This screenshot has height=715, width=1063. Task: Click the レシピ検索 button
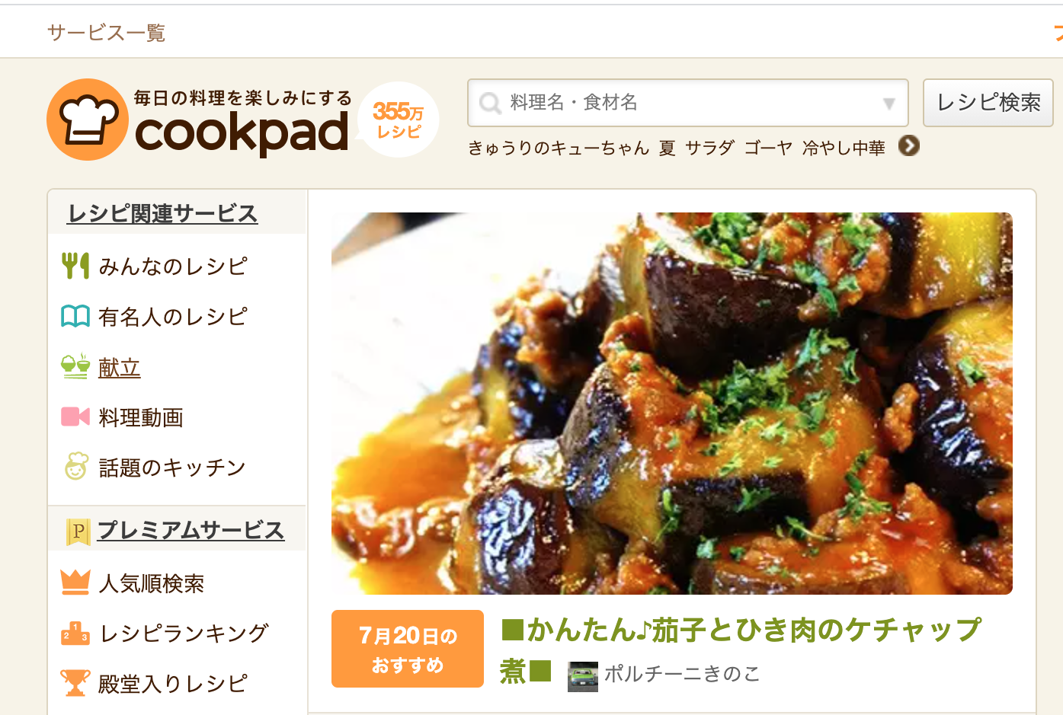[988, 103]
